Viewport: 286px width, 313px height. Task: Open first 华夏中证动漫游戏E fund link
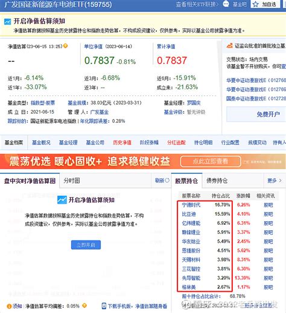click(256, 80)
